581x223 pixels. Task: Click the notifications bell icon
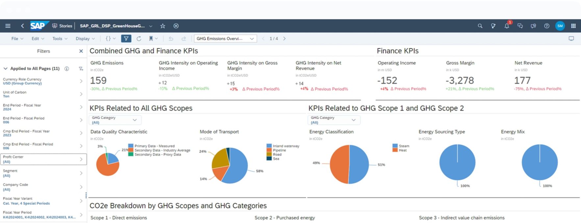507,26
